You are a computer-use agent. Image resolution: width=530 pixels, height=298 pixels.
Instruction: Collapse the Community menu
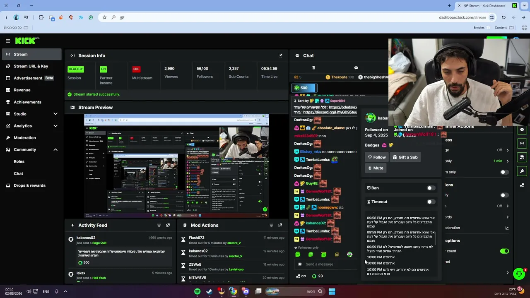pyautogui.click(x=55, y=149)
